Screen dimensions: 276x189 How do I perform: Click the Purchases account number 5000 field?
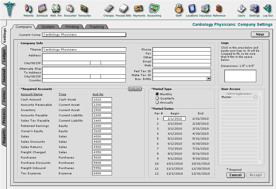102,158
